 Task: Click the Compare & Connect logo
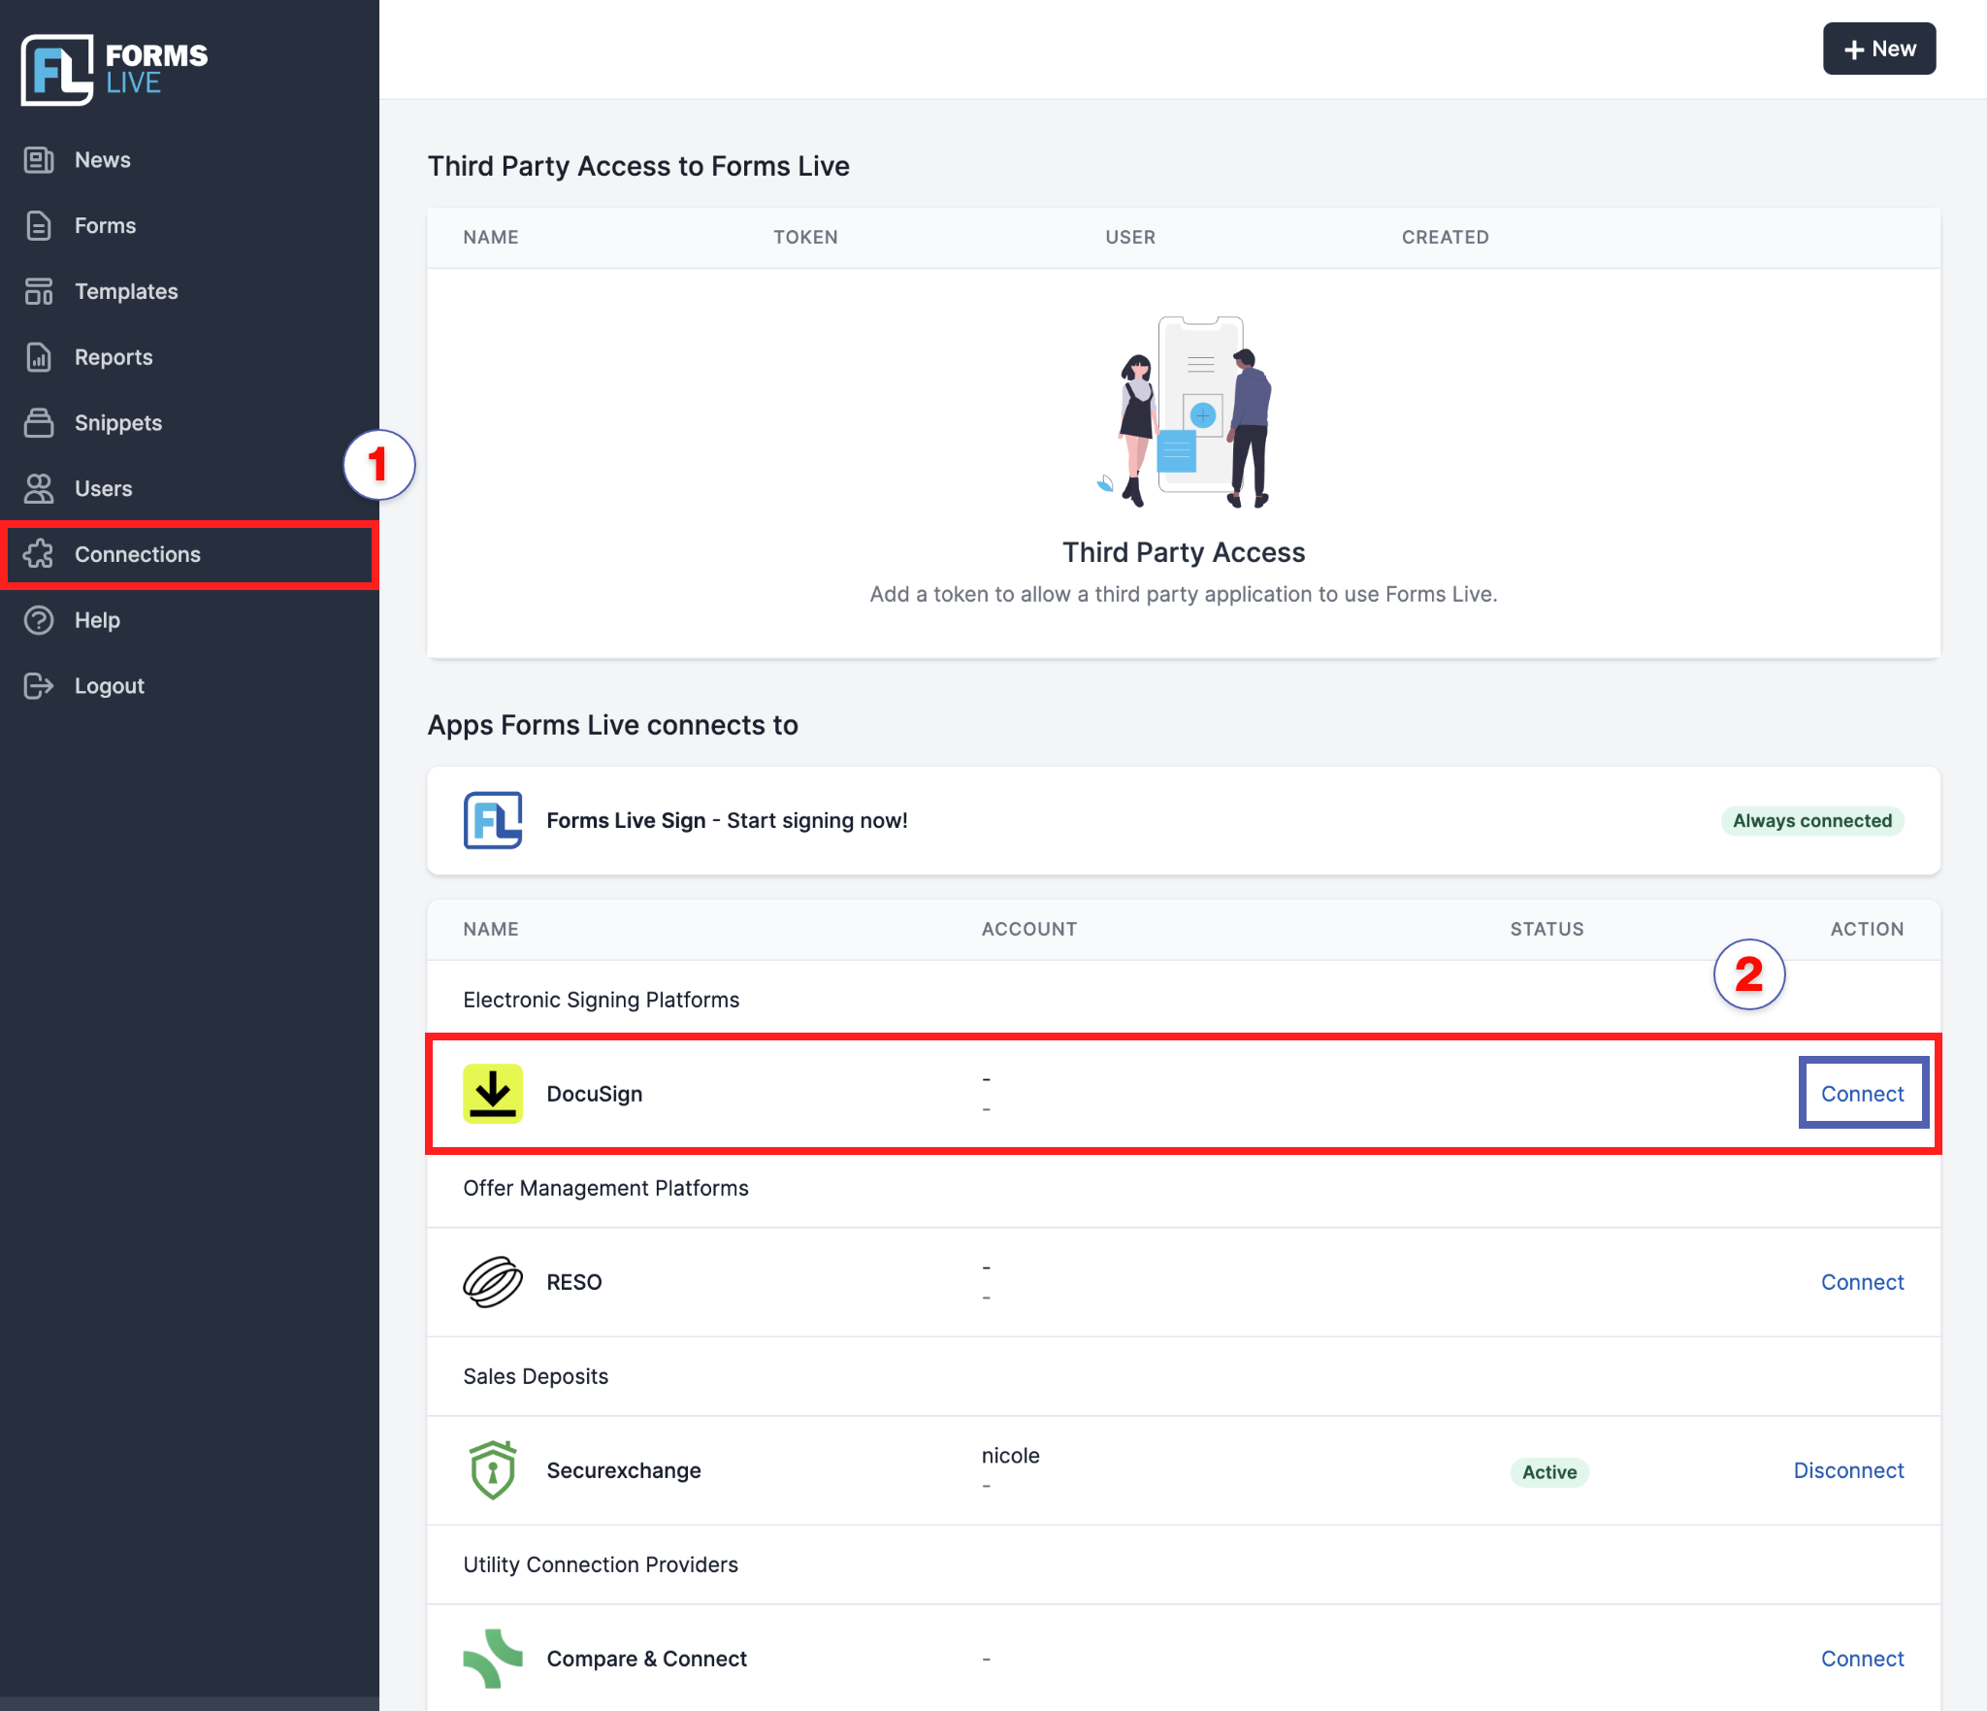(493, 1659)
